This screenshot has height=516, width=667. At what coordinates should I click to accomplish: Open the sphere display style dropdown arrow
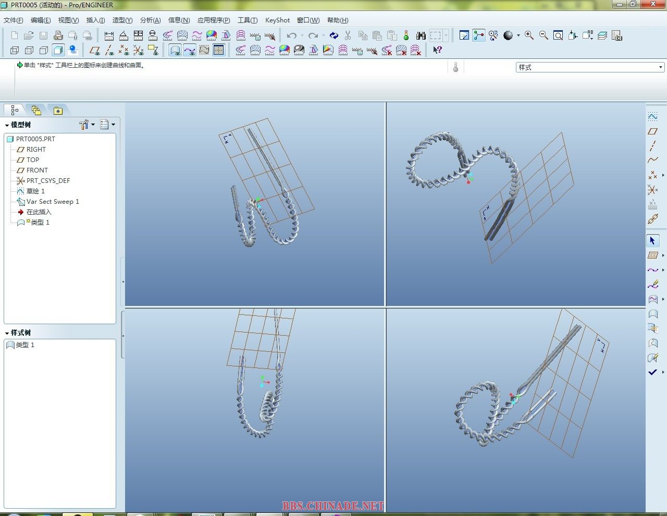(518, 35)
